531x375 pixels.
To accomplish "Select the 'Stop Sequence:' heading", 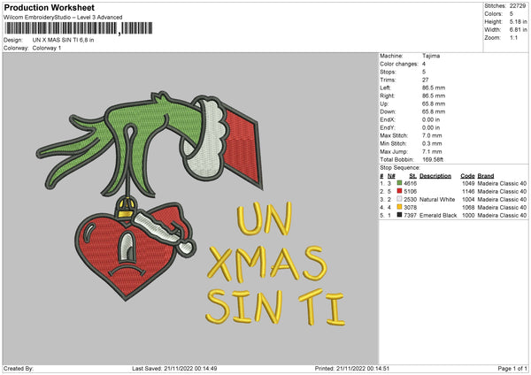I will 400,167.
